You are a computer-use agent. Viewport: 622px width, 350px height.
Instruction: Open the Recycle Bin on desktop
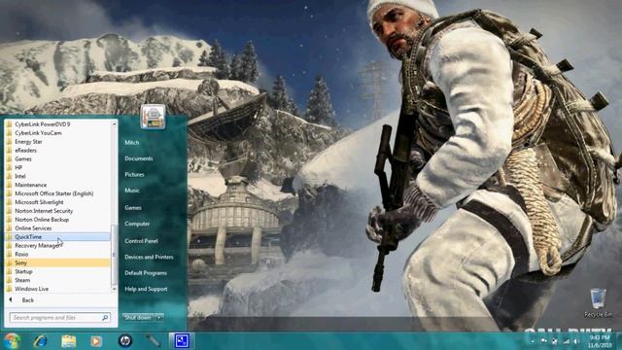599,303
